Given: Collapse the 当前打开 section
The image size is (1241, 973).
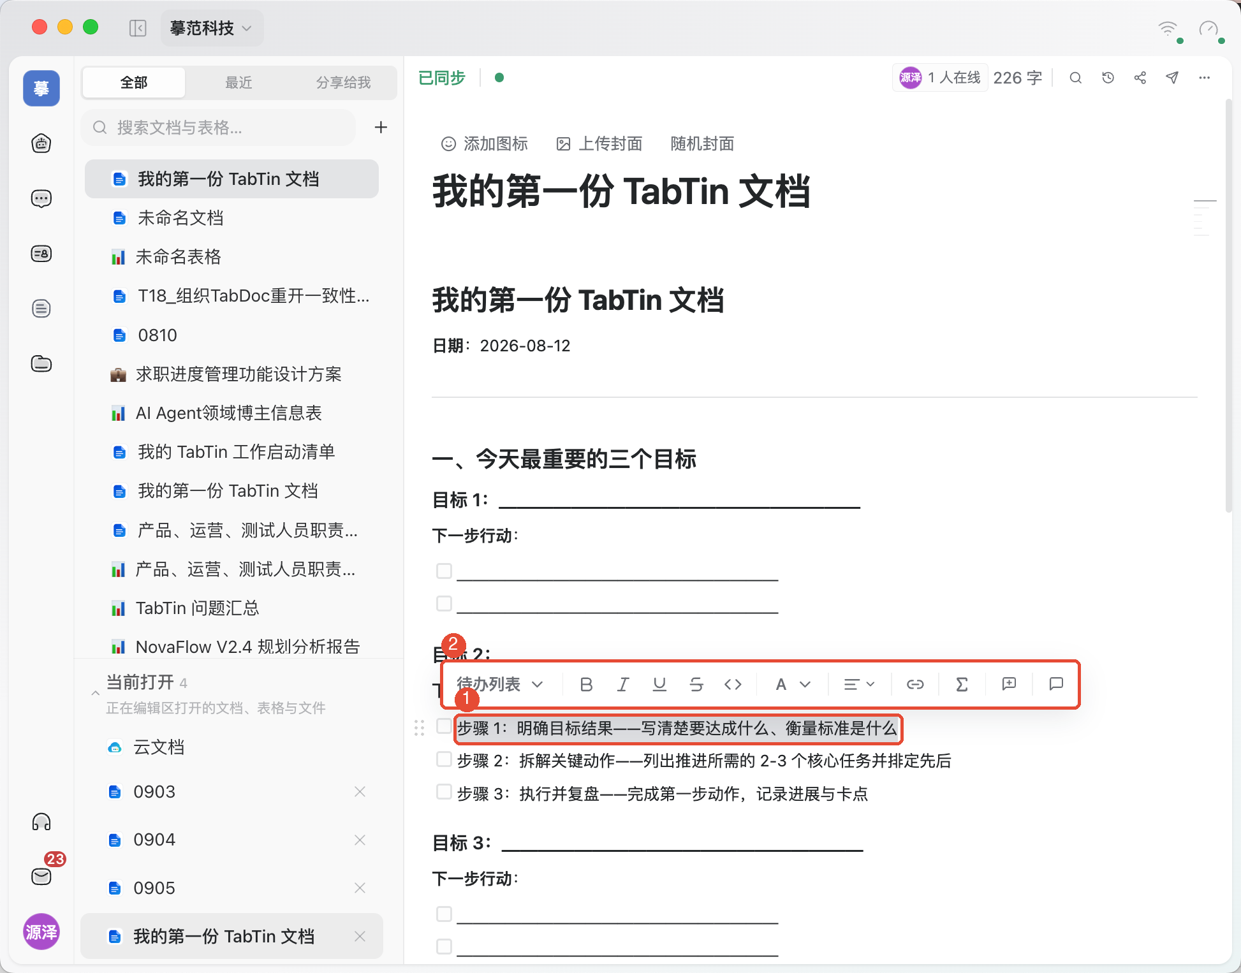Looking at the screenshot, I should [x=95, y=693].
